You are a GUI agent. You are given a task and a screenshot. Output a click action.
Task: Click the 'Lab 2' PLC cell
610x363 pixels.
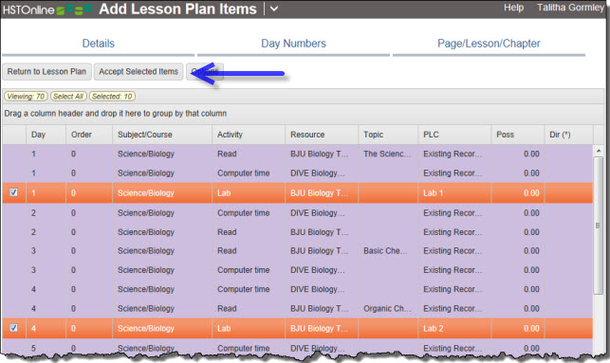tap(454, 329)
